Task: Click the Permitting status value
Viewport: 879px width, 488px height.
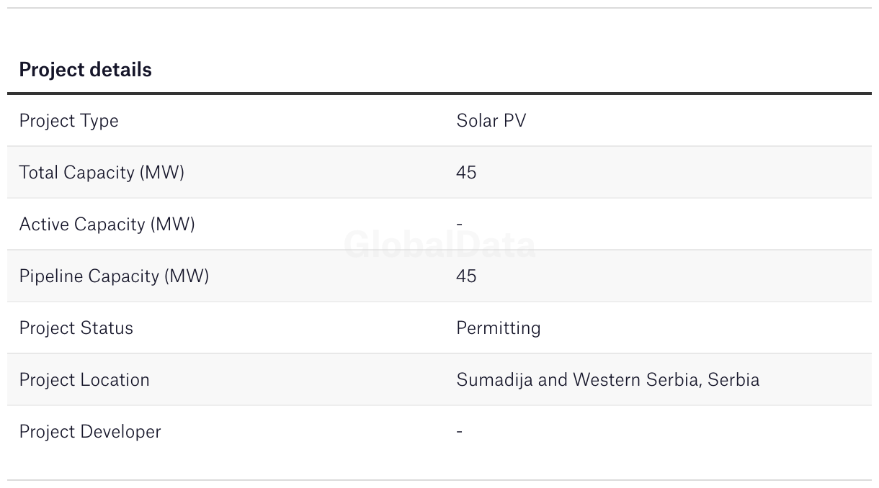Action: click(x=499, y=328)
